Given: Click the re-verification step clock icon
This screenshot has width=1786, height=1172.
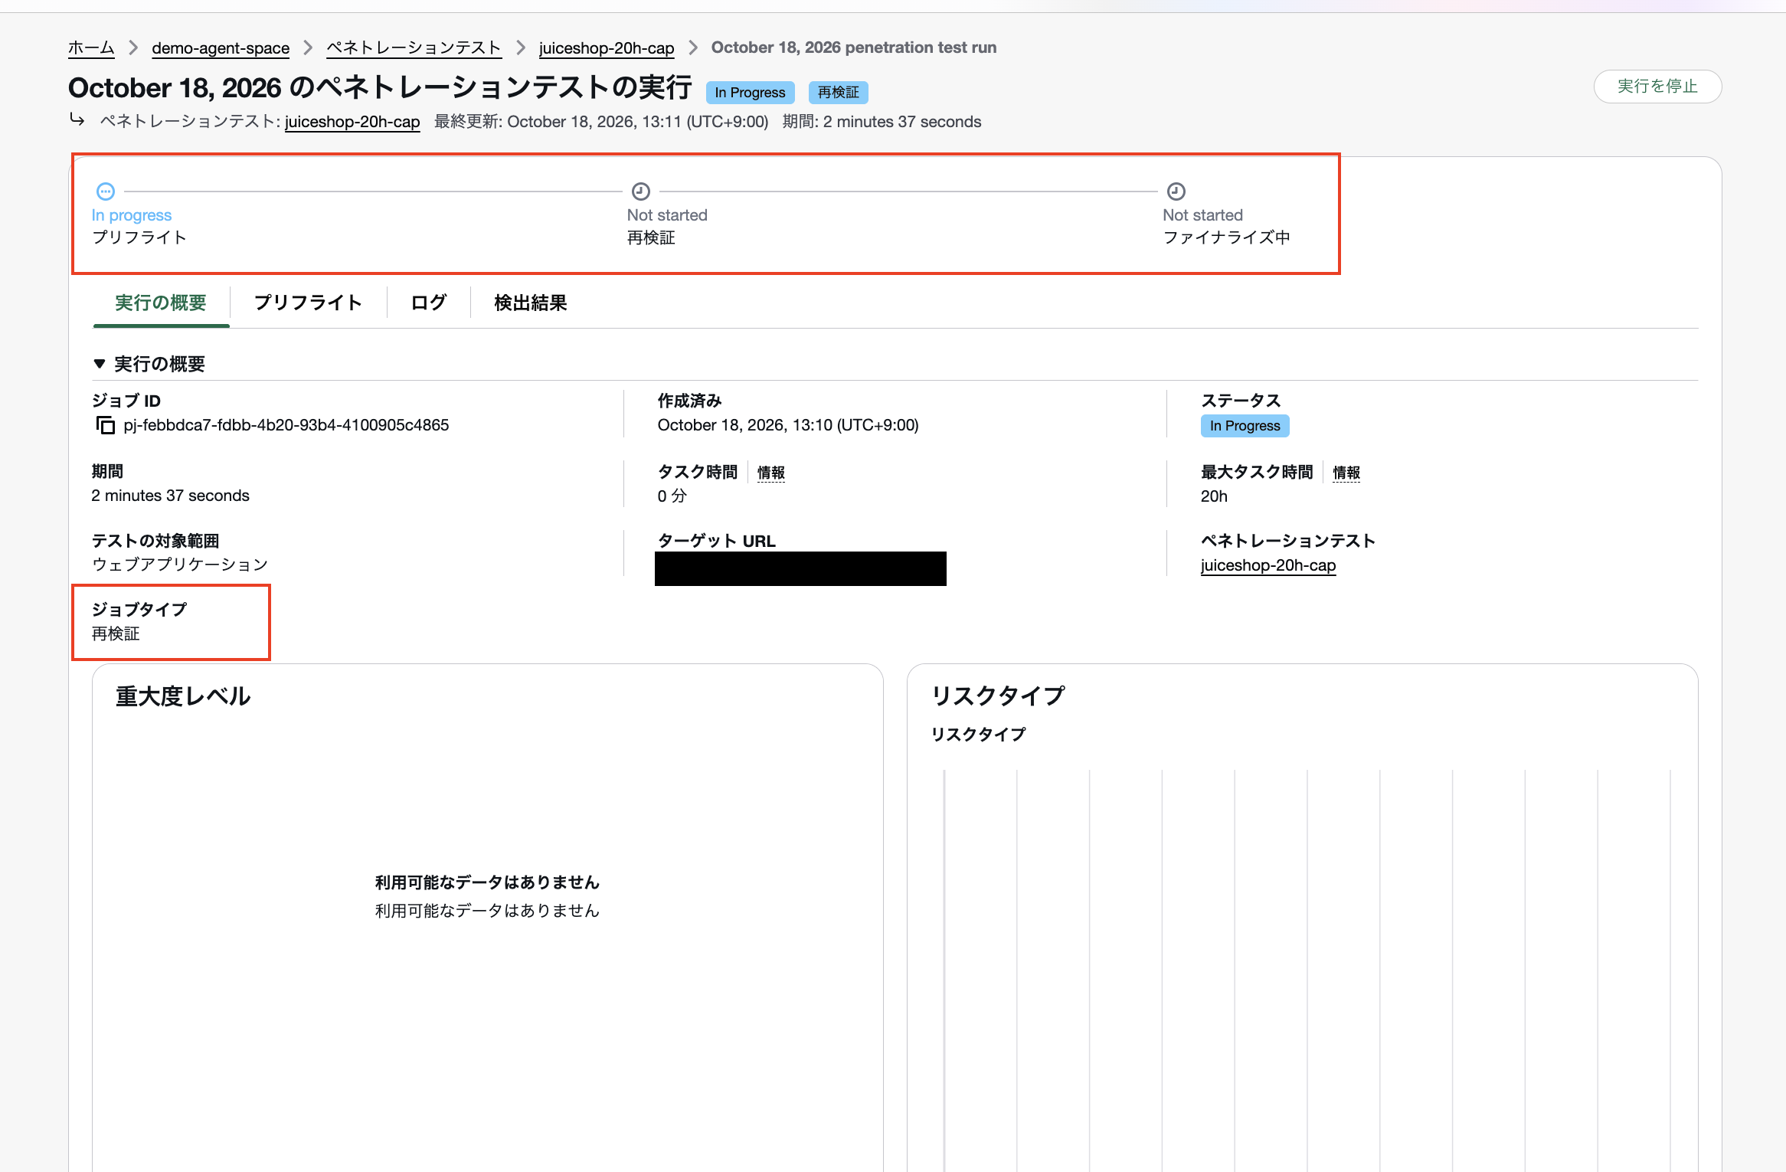Looking at the screenshot, I should (x=641, y=191).
